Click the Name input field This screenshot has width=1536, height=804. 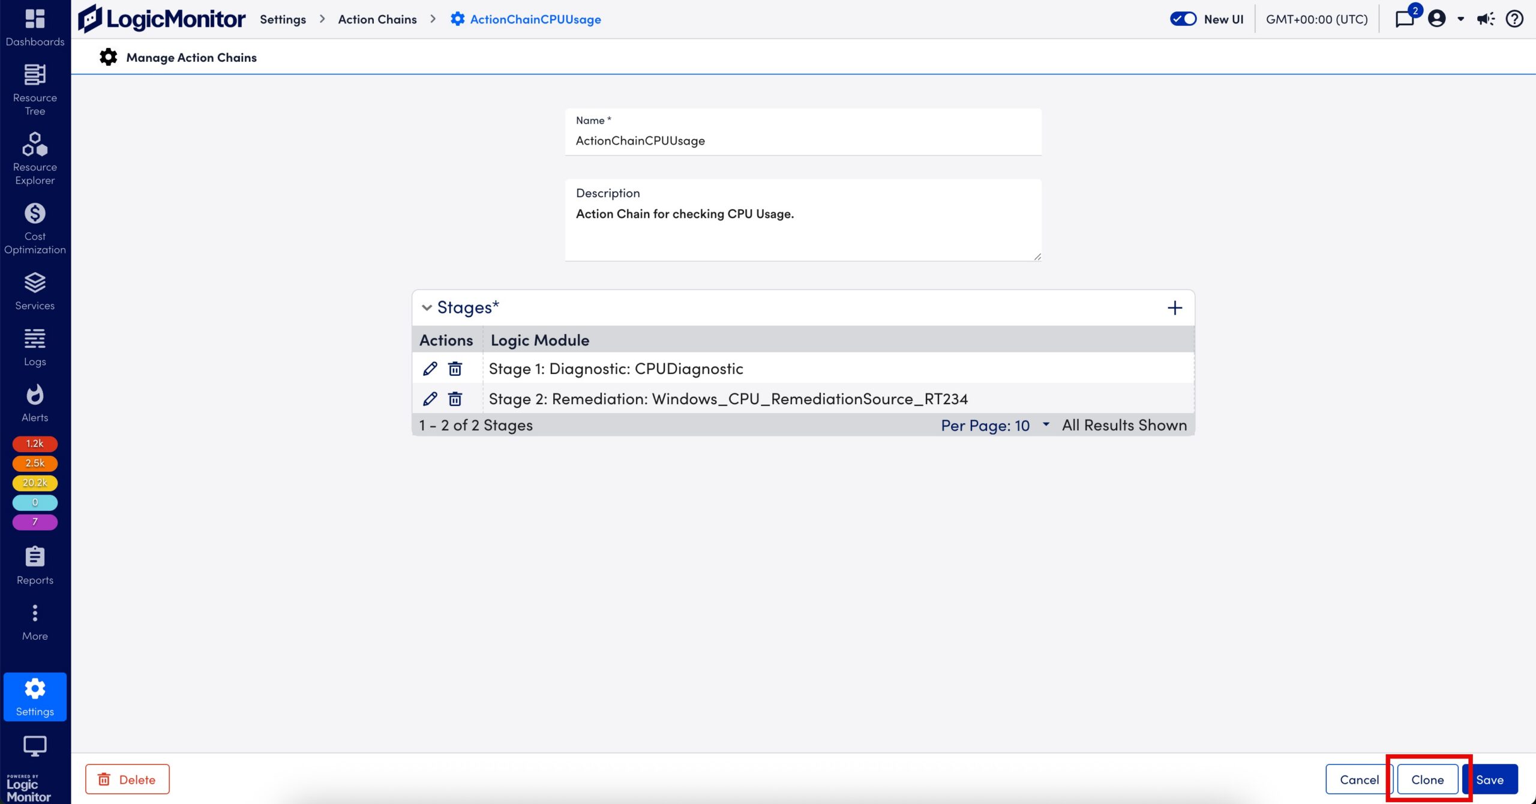point(803,132)
